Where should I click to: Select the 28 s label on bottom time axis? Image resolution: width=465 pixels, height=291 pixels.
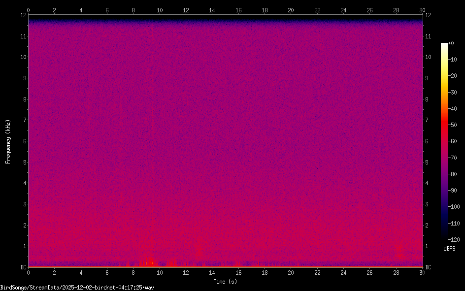click(396, 273)
